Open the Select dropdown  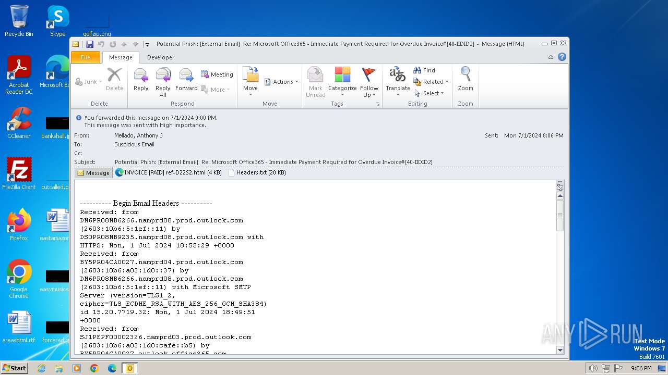pyautogui.click(x=429, y=93)
